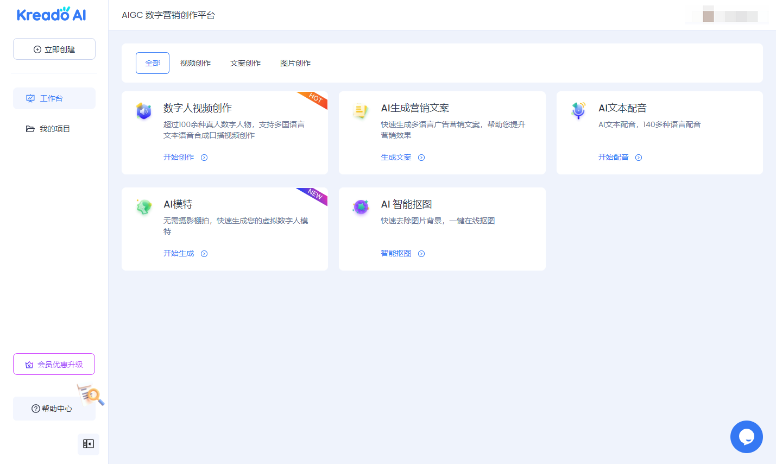Click the 我的项目 folder icon
776x464 pixels.
point(31,129)
